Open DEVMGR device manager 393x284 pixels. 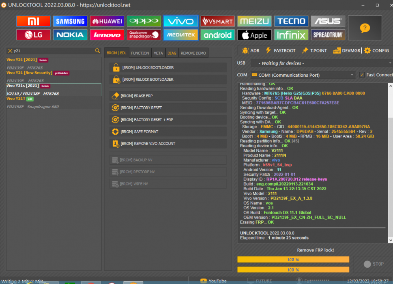point(347,51)
